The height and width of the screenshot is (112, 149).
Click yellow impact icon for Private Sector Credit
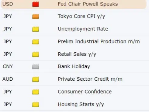36,79
